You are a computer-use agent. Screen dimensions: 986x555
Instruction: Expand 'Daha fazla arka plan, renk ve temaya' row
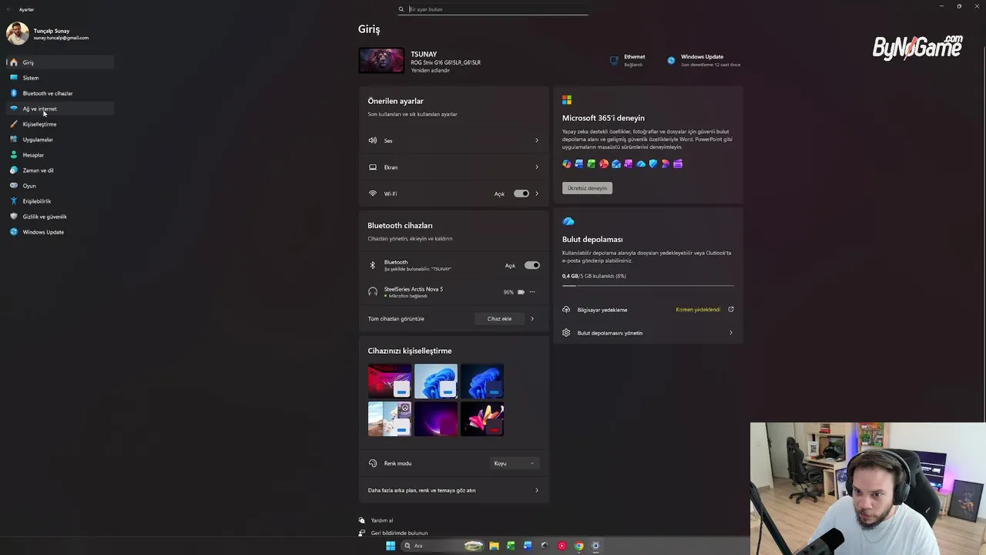coord(454,490)
